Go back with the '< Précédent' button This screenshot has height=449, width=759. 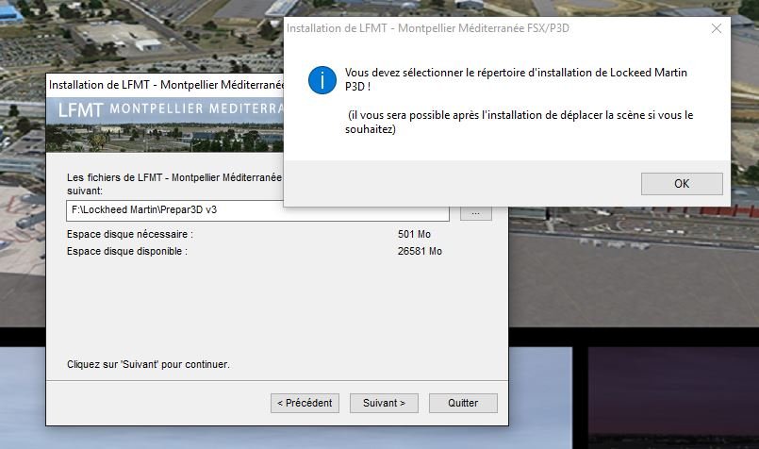pos(305,403)
